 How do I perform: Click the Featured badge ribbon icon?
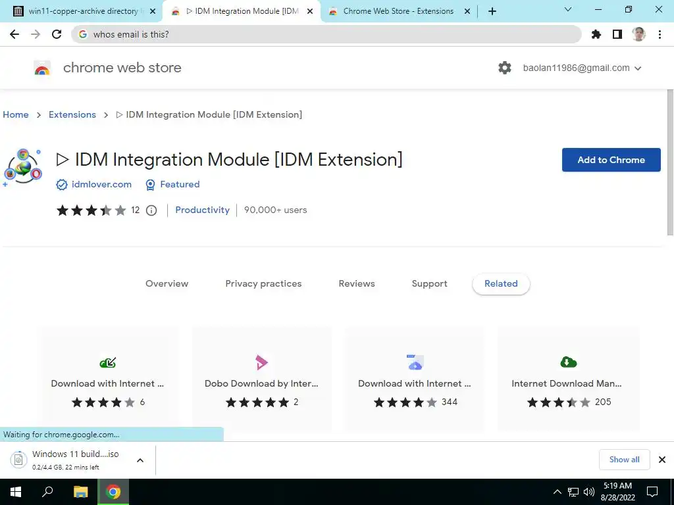[150, 185]
